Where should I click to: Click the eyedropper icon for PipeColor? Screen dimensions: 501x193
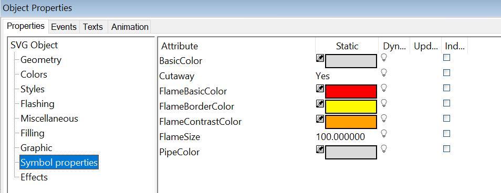320,149
